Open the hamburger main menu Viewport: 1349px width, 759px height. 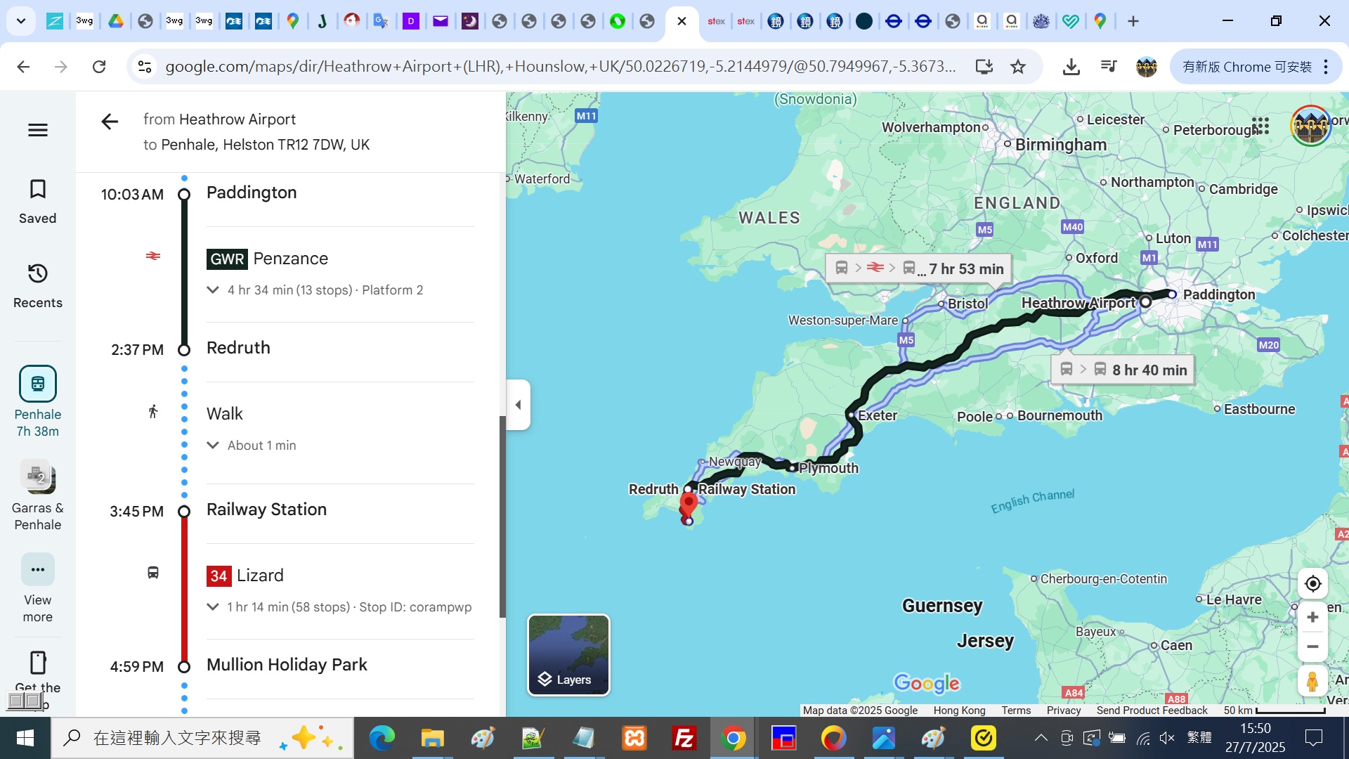click(38, 130)
